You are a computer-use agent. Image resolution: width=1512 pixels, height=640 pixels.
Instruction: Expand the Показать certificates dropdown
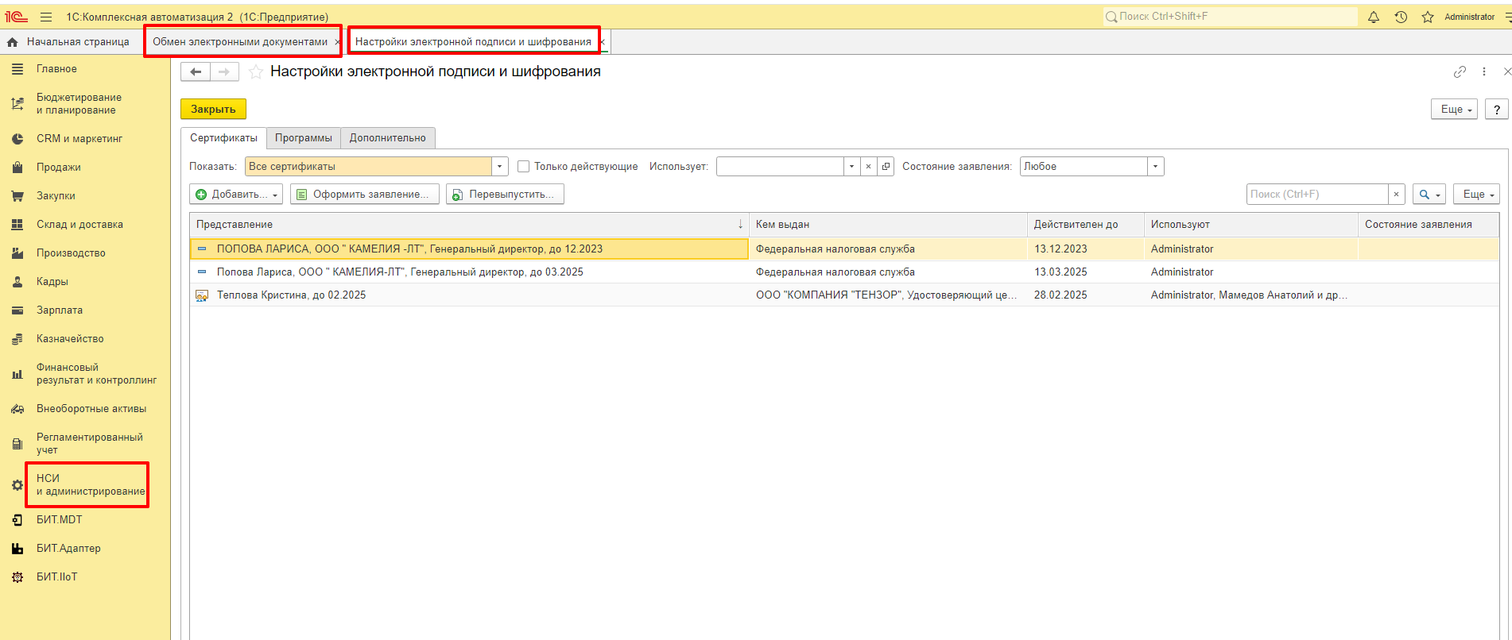tap(499, 167)
